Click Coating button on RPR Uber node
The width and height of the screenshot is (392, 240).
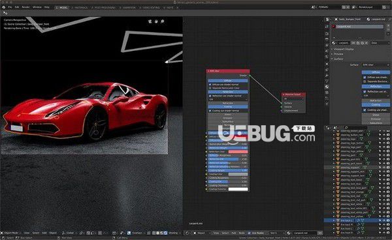coord(228,107)
